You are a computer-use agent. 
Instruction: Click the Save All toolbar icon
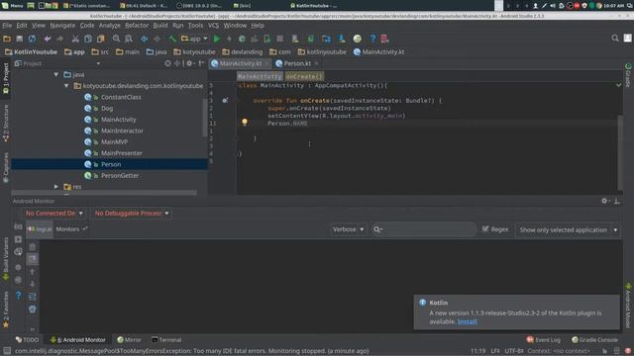point(20,39)
